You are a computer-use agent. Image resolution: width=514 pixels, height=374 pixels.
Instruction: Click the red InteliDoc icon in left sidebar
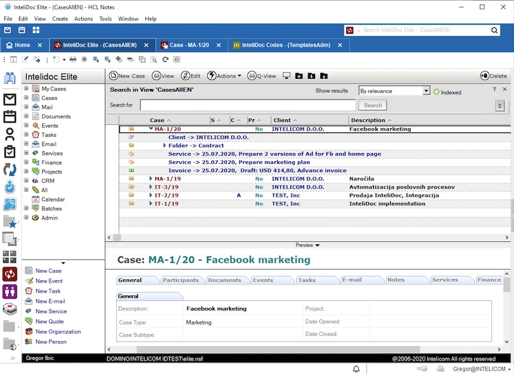pos(10,274)
